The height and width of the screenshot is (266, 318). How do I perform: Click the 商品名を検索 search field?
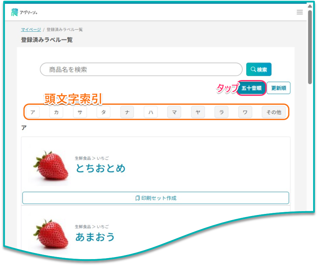coord(141,69)
